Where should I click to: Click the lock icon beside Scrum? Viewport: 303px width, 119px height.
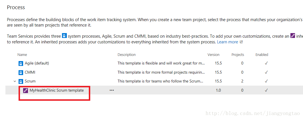pyautogui.click(x=21, y=81)
